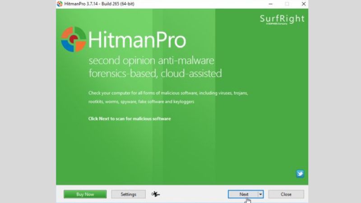Click the kickstart runner icon beside Settings
The width and height of the screenshot is (361, 203).
coord(156,194)
